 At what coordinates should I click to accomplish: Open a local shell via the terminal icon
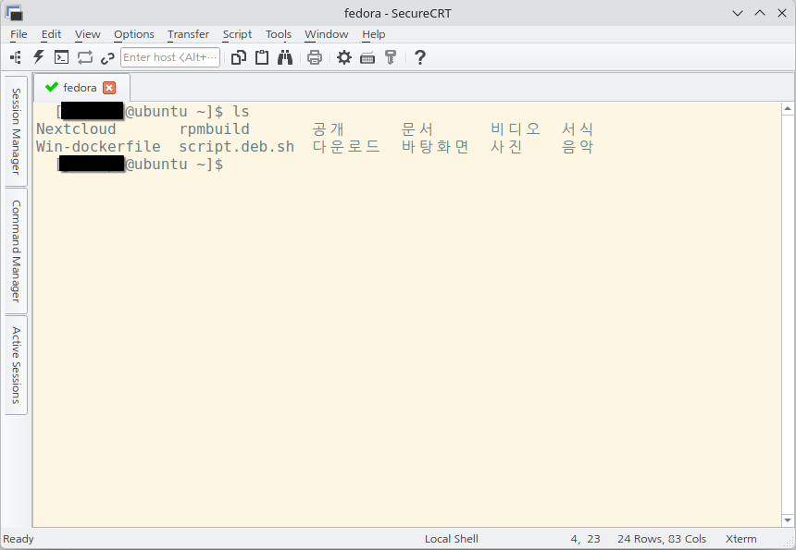click(x=61, y=57)
